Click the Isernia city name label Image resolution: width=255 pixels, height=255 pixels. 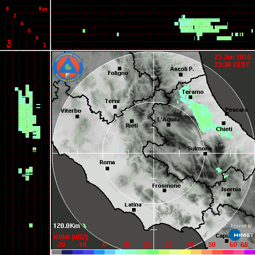231,189
